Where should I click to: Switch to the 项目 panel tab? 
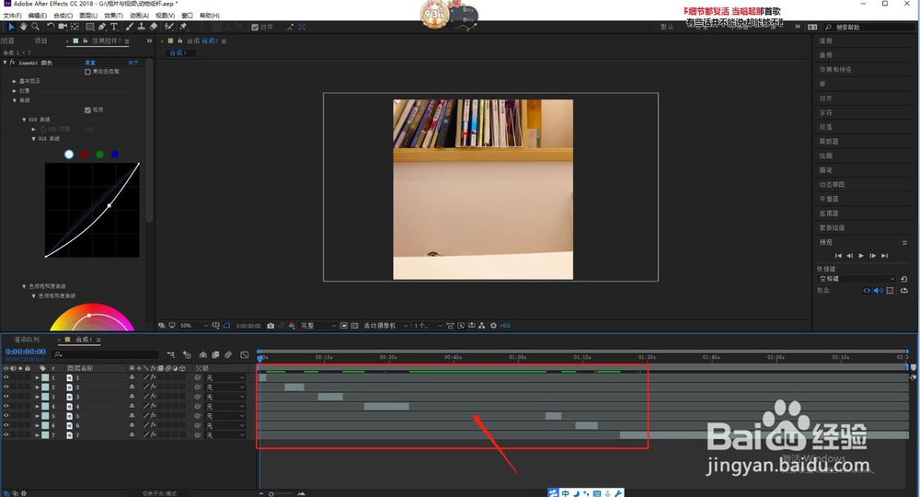coord(40,41)
